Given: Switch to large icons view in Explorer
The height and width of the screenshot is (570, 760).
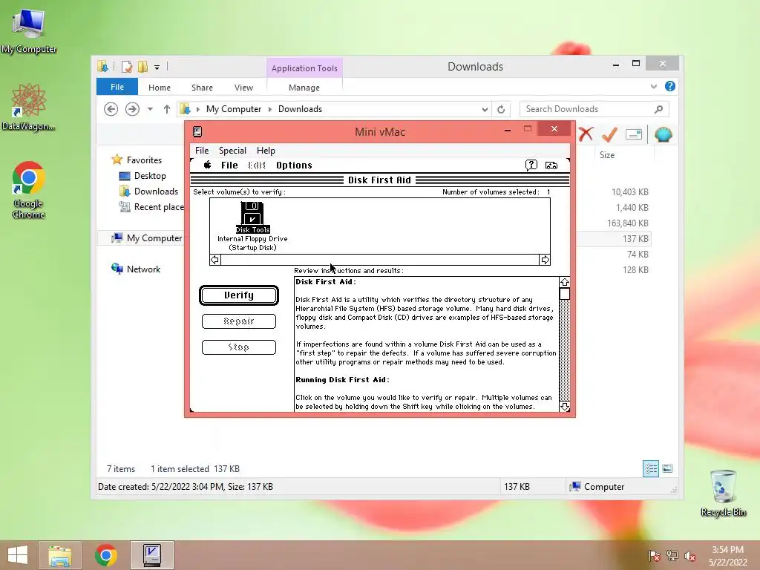Looking at the screenshot, I should coord(667,468).
